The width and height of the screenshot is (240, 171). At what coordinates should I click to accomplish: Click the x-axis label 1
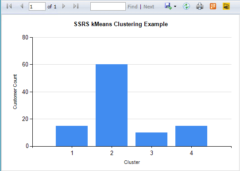(72, 153)
